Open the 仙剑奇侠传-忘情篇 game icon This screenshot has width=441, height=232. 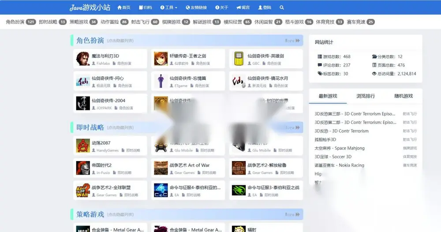pyautogui.click(x=161, y=81)
